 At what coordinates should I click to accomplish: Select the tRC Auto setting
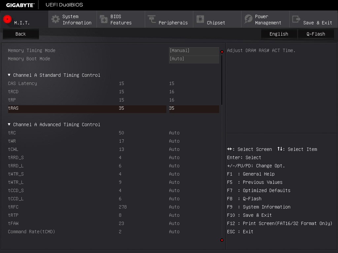pyautogui.click(x=174, y=133)
